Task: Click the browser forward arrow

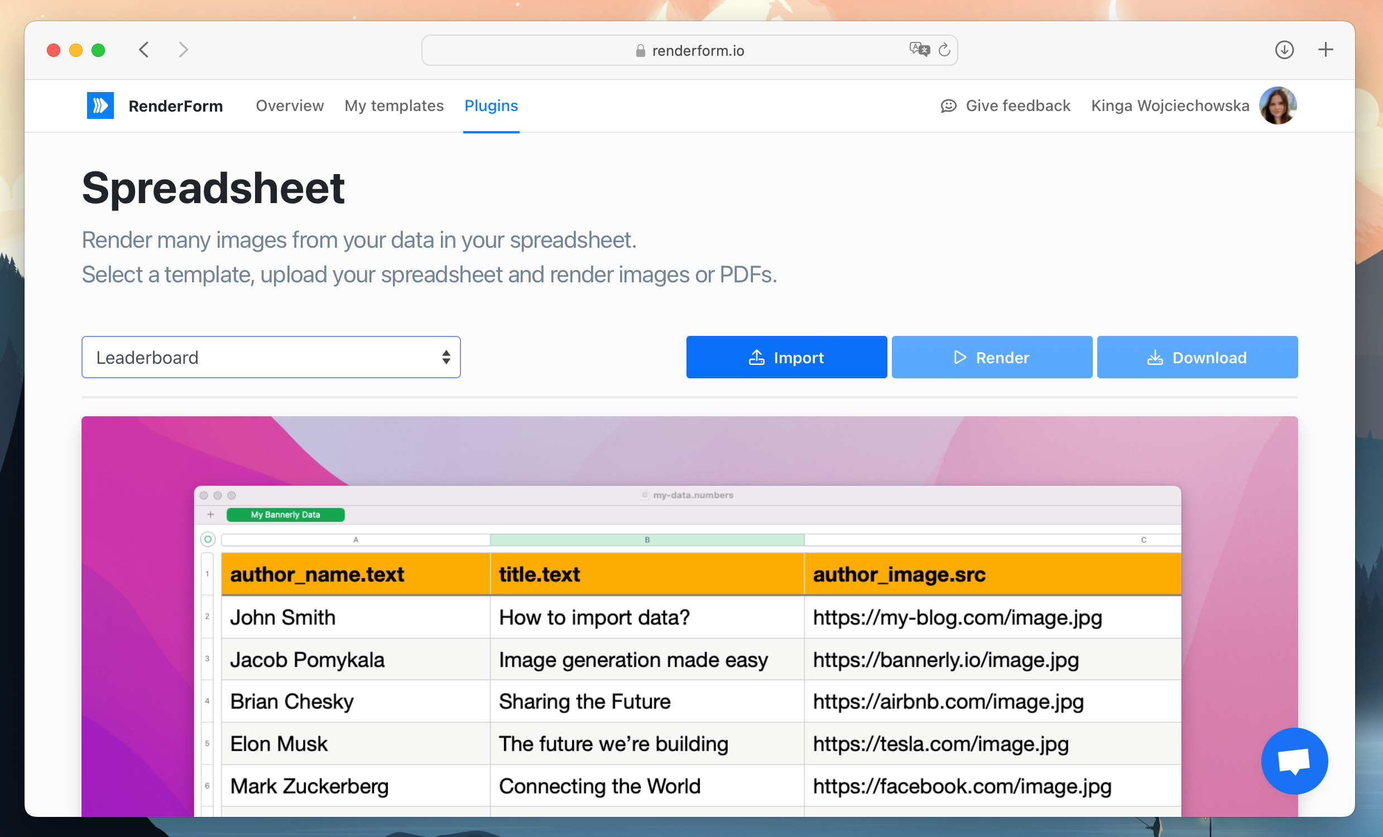Action: 183,50
